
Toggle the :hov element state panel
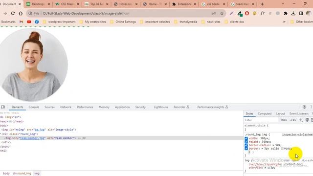click(284, 120)
